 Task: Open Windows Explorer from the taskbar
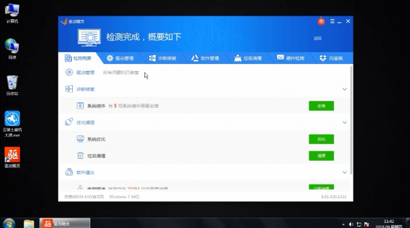pos(29,224)
